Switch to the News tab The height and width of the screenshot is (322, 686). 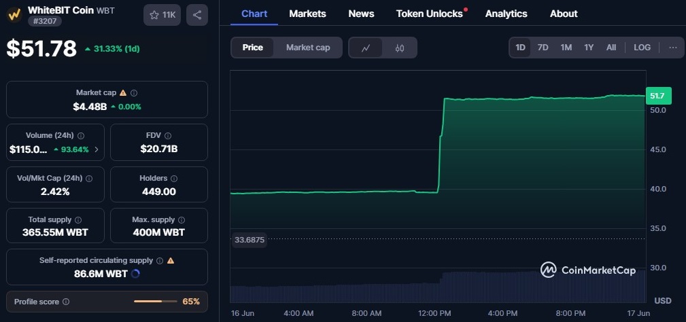click(x=362, y=14)
